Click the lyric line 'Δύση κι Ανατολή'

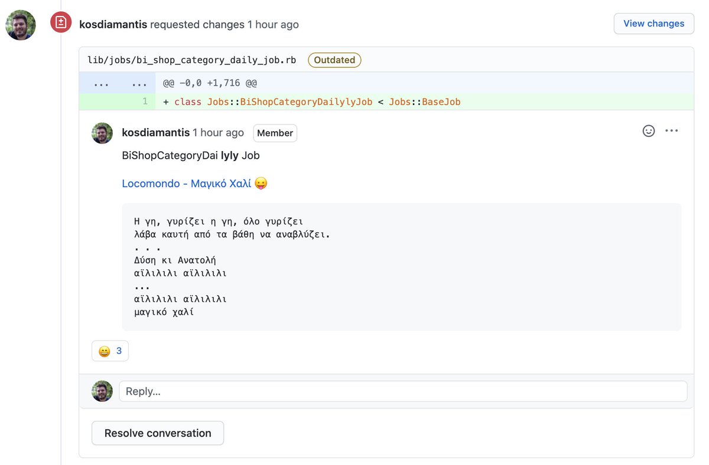(175, 260)
